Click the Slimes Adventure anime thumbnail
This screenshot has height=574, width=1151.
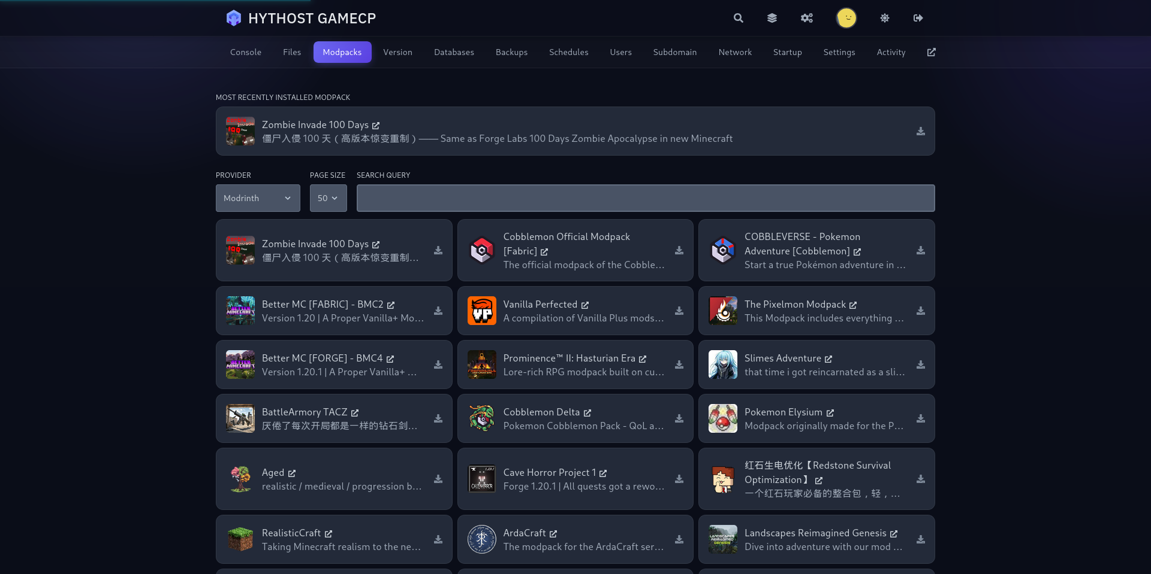(x=723, y=365)
